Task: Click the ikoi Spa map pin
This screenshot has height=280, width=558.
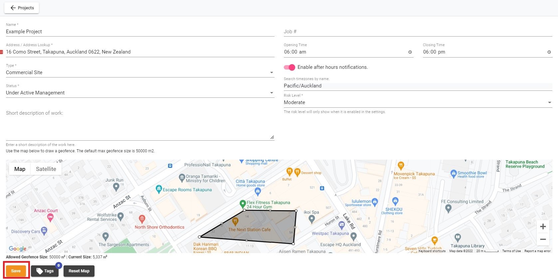Action: (311, 219)
